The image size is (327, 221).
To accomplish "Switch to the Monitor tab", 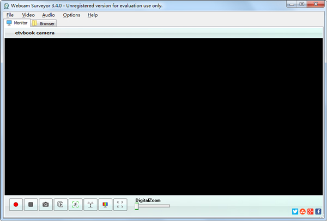I will [17, 23].
